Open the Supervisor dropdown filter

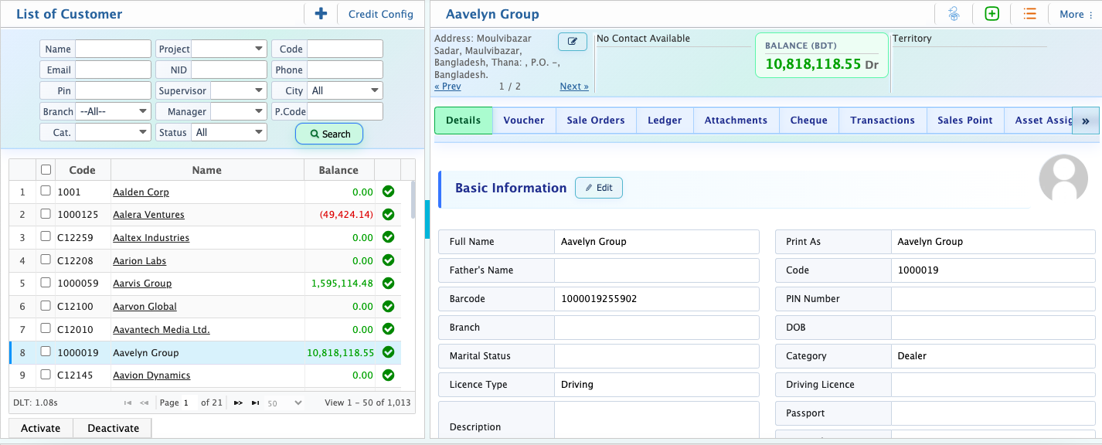click(x=239, y=90)
